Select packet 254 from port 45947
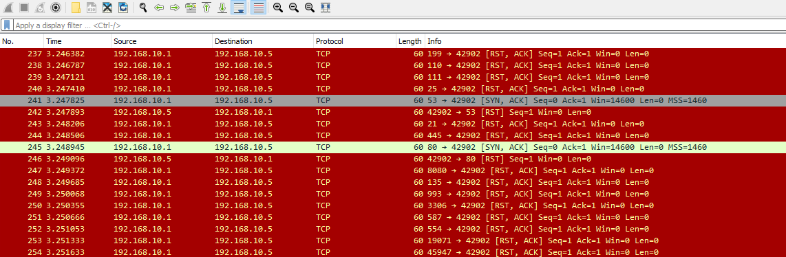786x257 pixels. click(393, 252)
